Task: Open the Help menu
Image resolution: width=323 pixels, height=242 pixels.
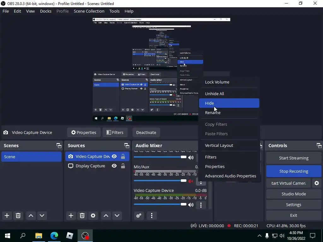Action: 129,11
